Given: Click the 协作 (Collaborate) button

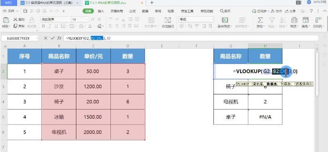Looking at the screenshot, I should [x=276, y=11].
